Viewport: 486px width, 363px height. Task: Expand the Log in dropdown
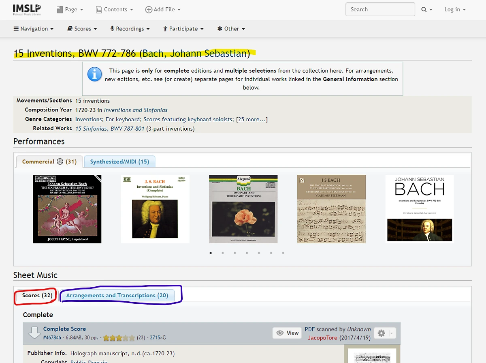454,9
